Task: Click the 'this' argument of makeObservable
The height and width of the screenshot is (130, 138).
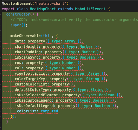Action: (x=47, y=36)
